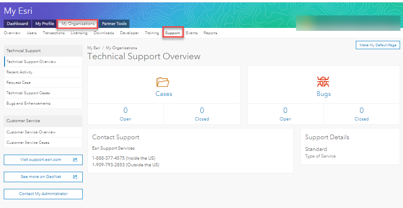403x208 pixels.
Task: Select the Support menu item
Action: [172, 33]
